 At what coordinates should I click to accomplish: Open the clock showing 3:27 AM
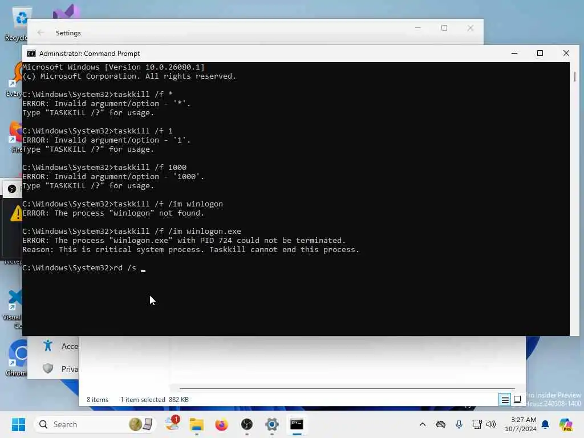pyautogui.click(x=520, y=424)
